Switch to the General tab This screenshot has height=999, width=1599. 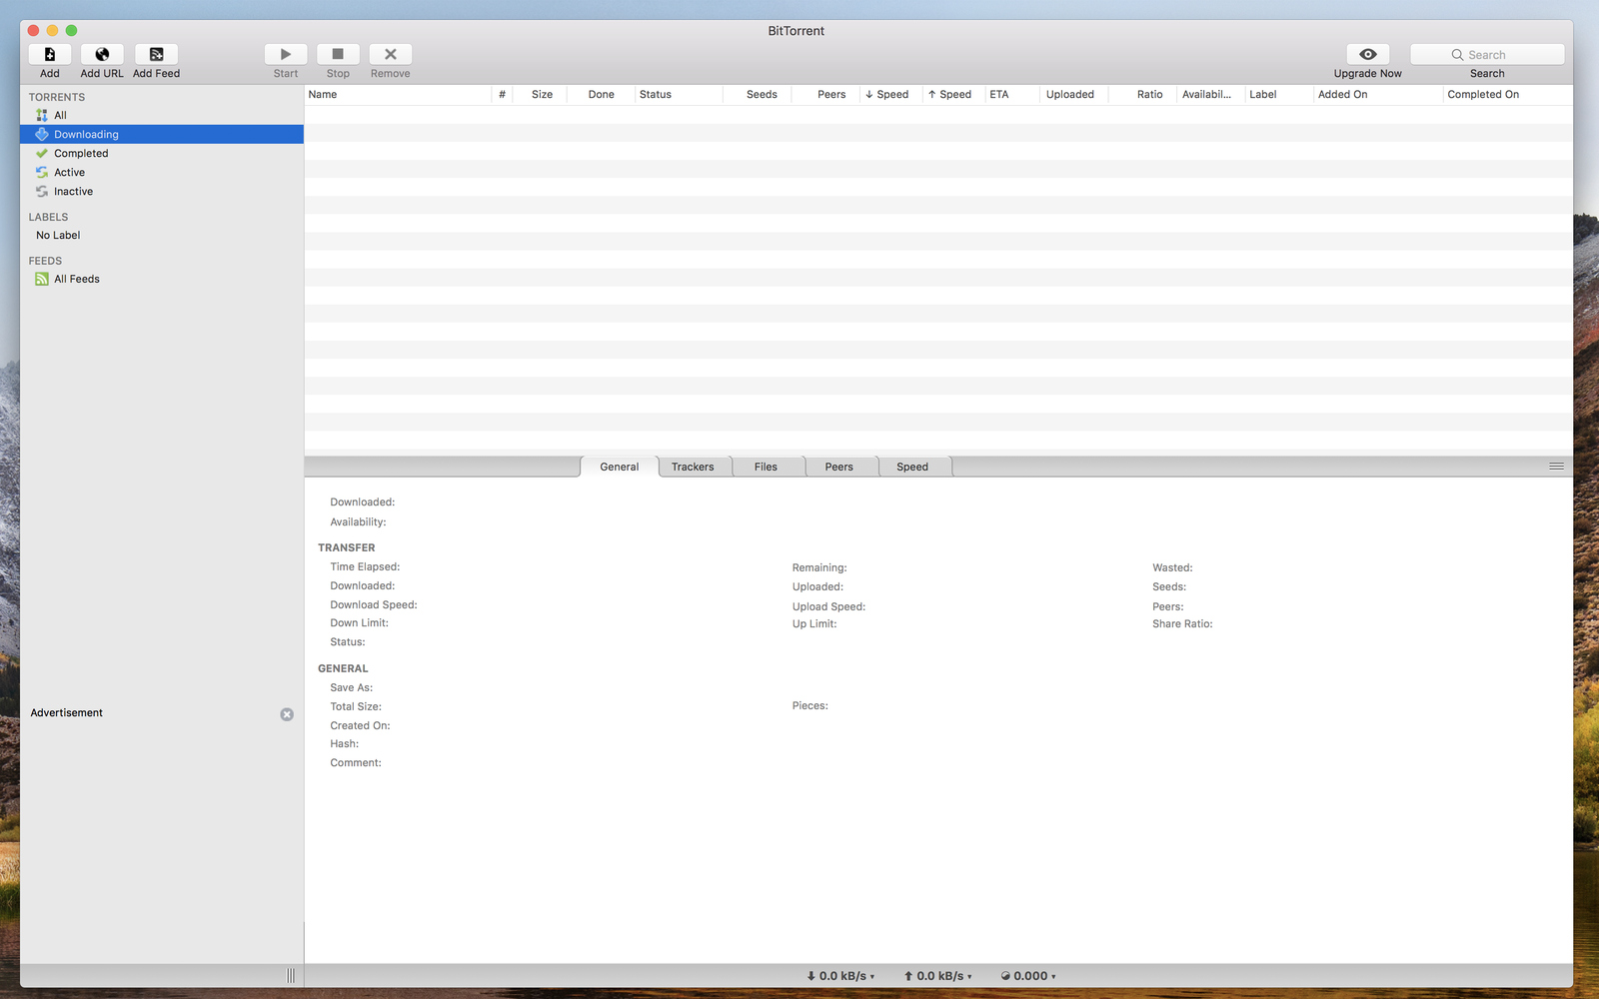click(x=620, y=467)
